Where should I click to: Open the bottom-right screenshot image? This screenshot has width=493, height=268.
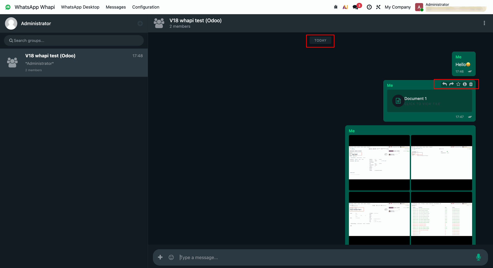click(441, 218)
